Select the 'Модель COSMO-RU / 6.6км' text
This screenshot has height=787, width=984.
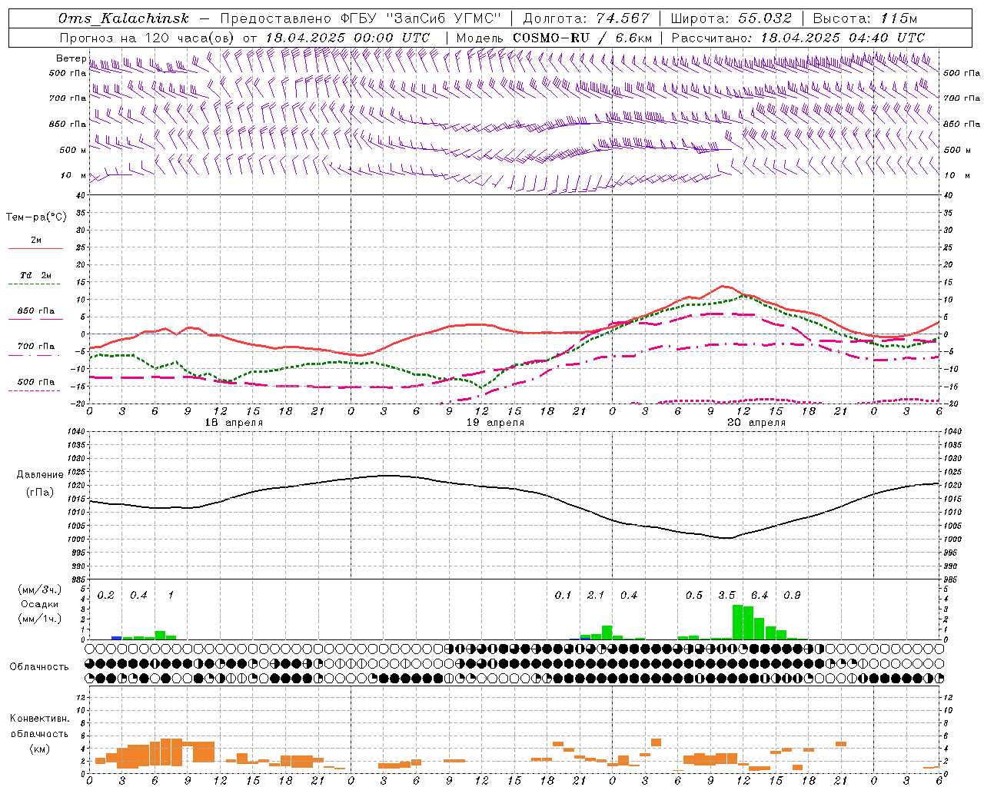tap(554, 38)
